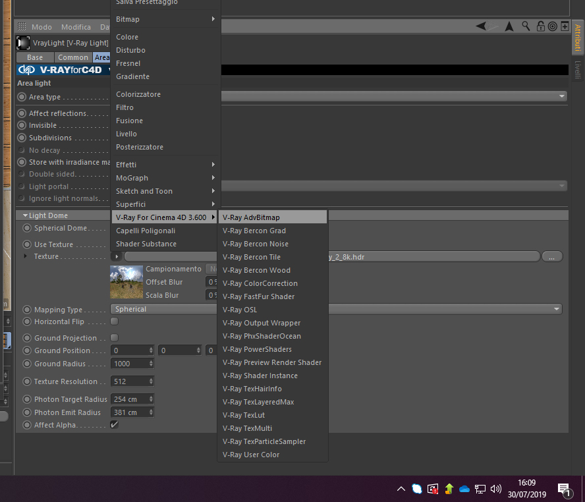Choose Shader Substance entry

pos(164,244)
